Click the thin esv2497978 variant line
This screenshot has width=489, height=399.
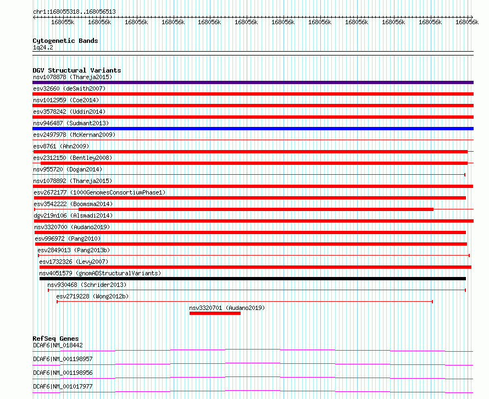click(x=253, y=140)
